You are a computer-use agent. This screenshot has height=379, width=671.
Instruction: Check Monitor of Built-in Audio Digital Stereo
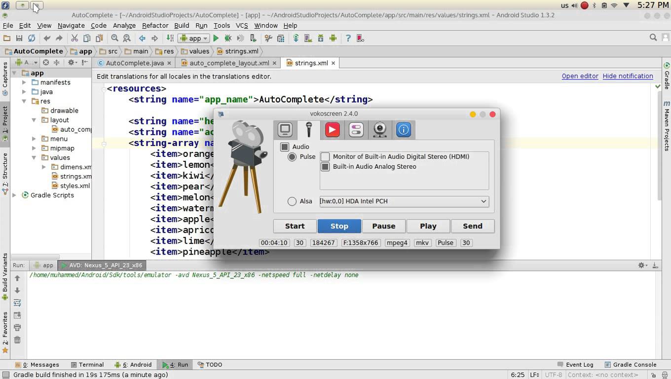325,156
